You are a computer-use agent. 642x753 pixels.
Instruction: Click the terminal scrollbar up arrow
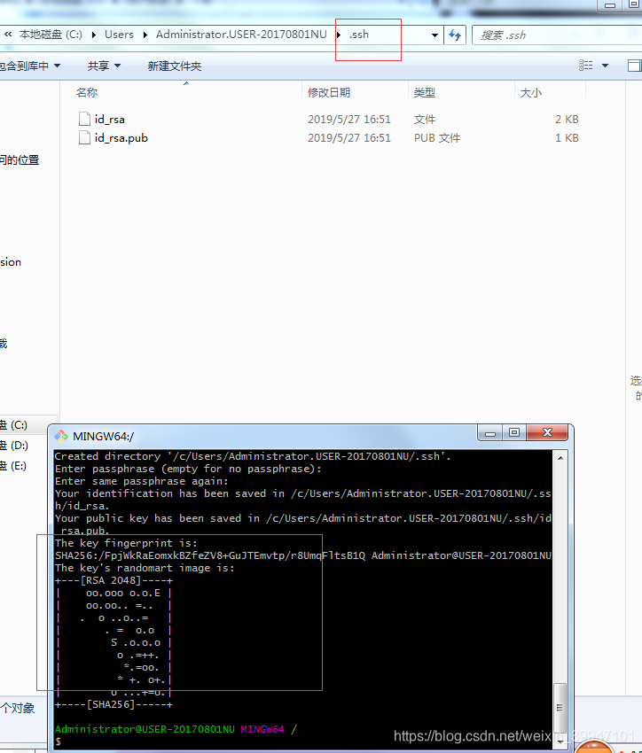pyautogui.click(x=560, y=458)
